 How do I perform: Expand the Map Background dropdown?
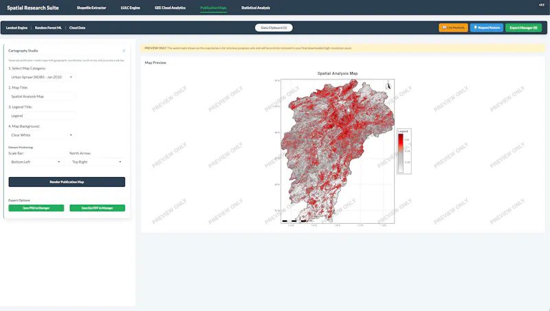(x=42, y=135)
